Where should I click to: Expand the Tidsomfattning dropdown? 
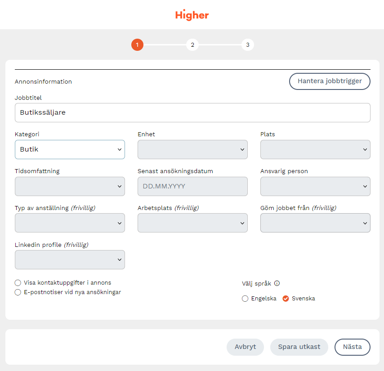pyautogui.click(x=70, y=186)
